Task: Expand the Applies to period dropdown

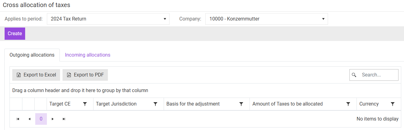Action: [x=108, y=19]
